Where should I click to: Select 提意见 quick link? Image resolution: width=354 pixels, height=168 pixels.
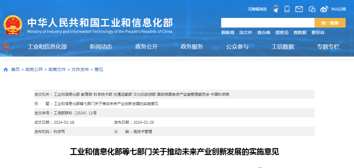[282, 32]
